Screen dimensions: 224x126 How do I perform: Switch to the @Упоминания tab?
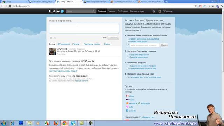click(64, 44)
